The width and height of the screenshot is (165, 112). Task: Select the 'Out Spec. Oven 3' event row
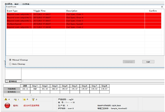(84, 14)
